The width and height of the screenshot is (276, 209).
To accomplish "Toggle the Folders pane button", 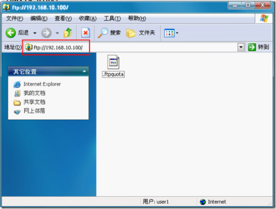I will (140, 33).
